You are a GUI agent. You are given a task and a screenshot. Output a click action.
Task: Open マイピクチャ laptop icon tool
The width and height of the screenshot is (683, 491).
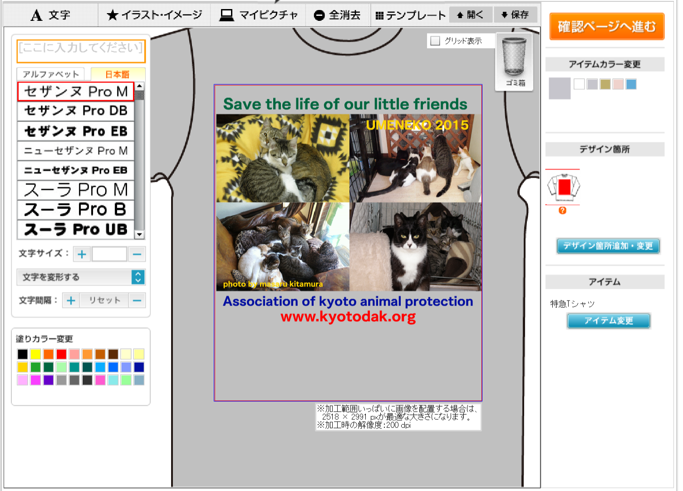[259, 15]
